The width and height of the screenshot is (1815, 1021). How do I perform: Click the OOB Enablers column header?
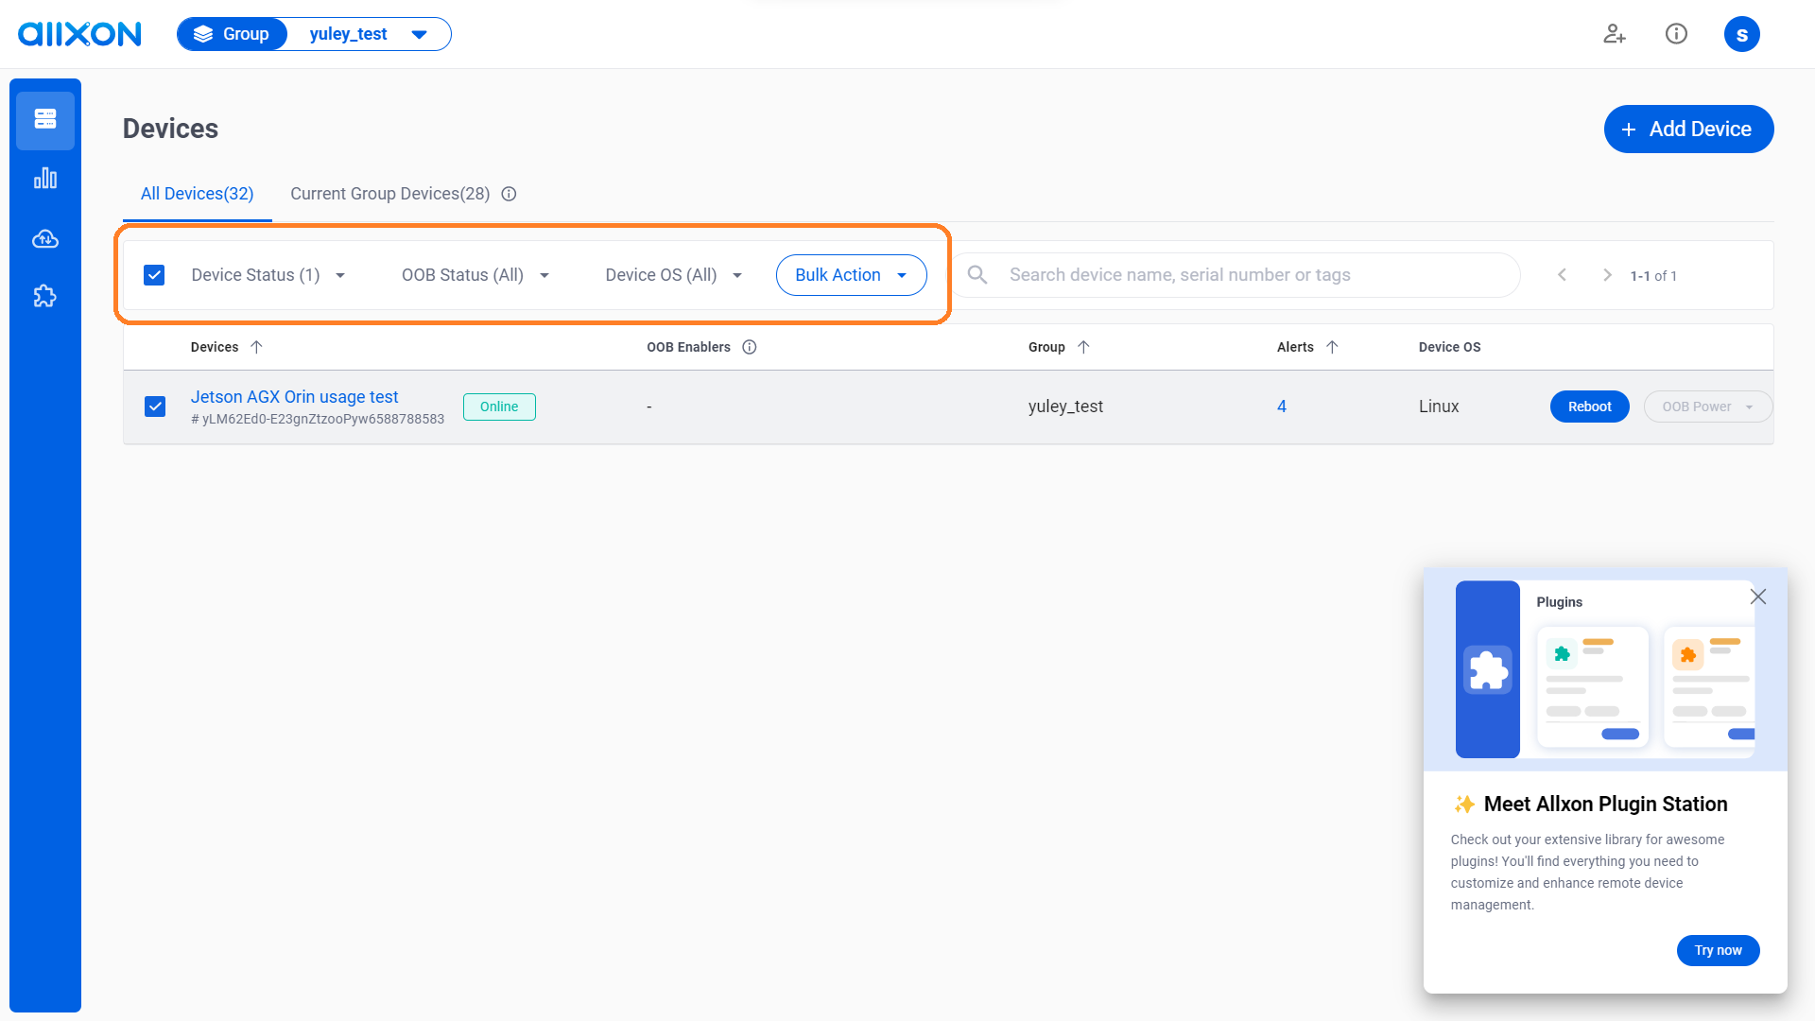(x=688, y=347)
